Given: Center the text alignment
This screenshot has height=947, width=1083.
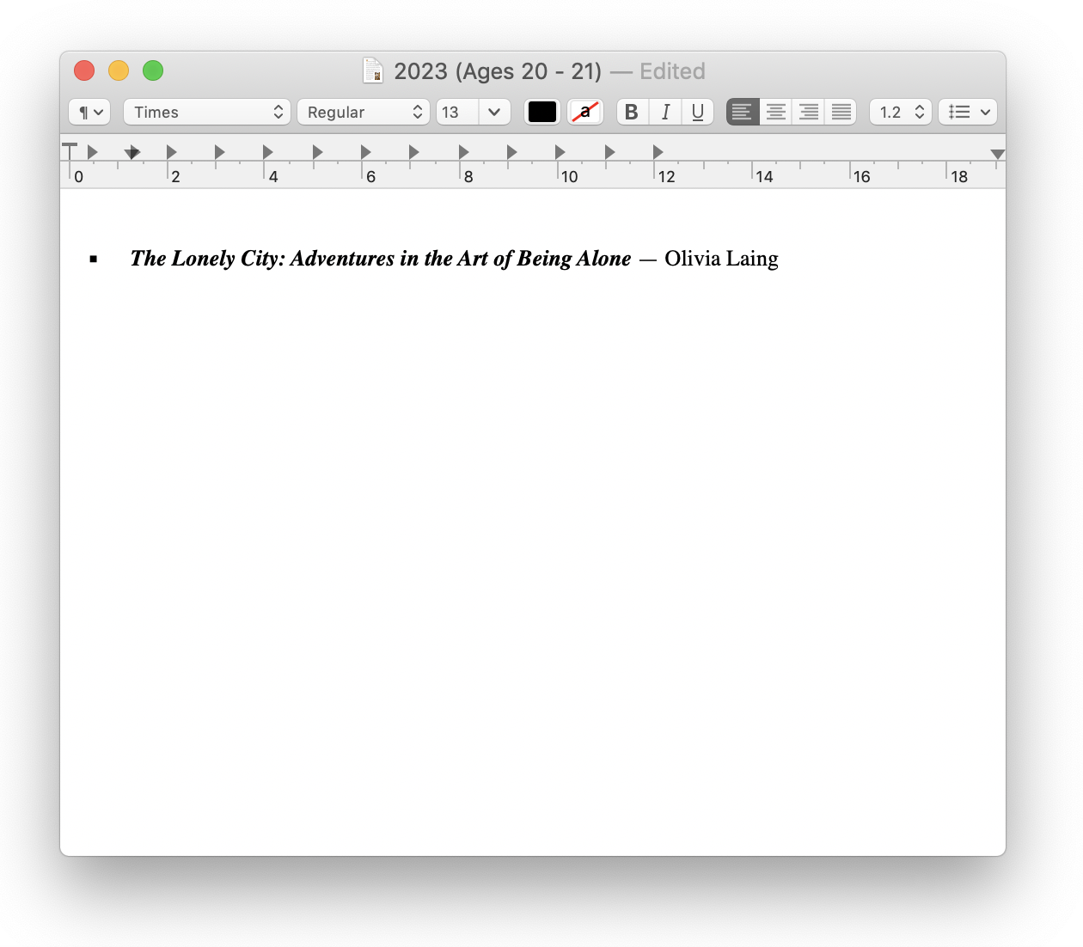Looking at the screenshot, I should pos(775,113).
